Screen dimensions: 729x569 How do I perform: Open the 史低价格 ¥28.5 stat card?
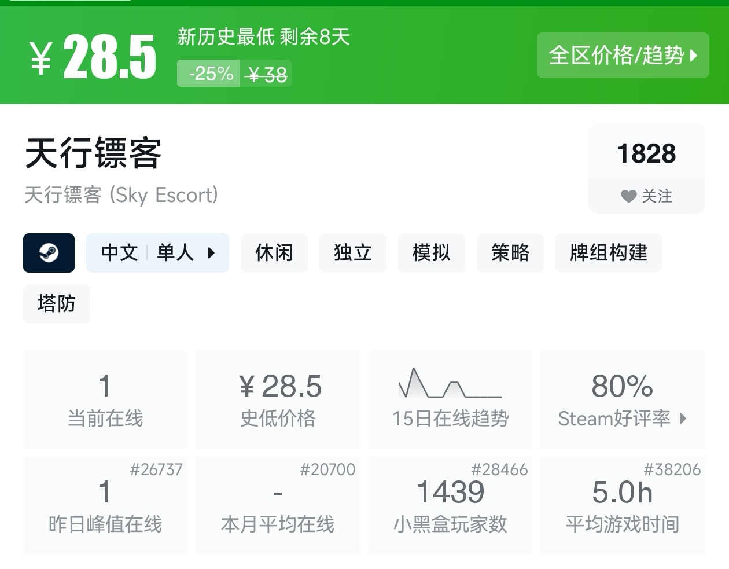[x=278, y=399]
